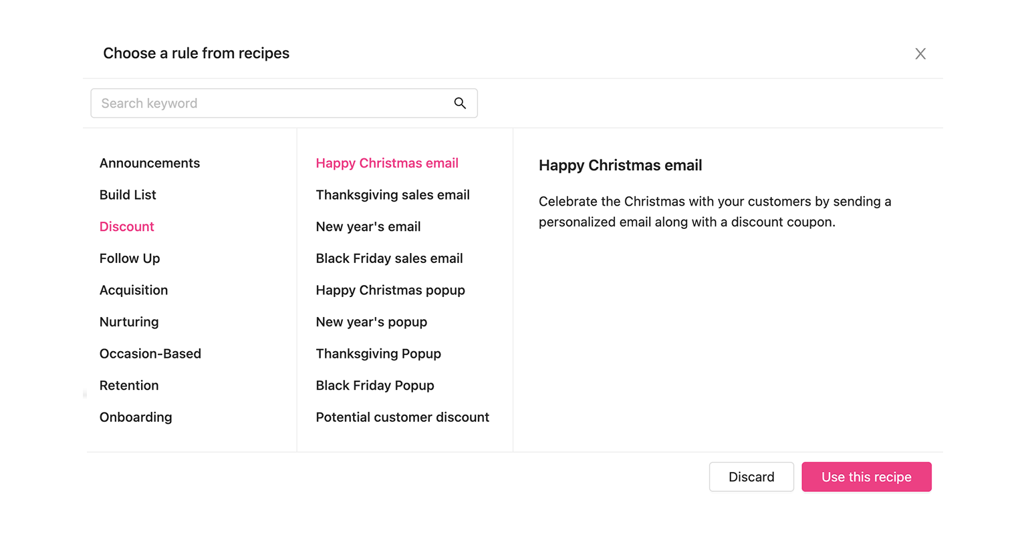Screen dimensions: 1016x534
Task: Choose Thanksgiving sales email recipe
Action: point(393,194)
